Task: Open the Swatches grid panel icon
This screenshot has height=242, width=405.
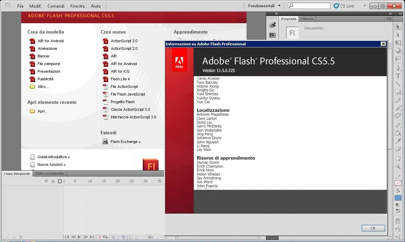Action: coord(273,35)
